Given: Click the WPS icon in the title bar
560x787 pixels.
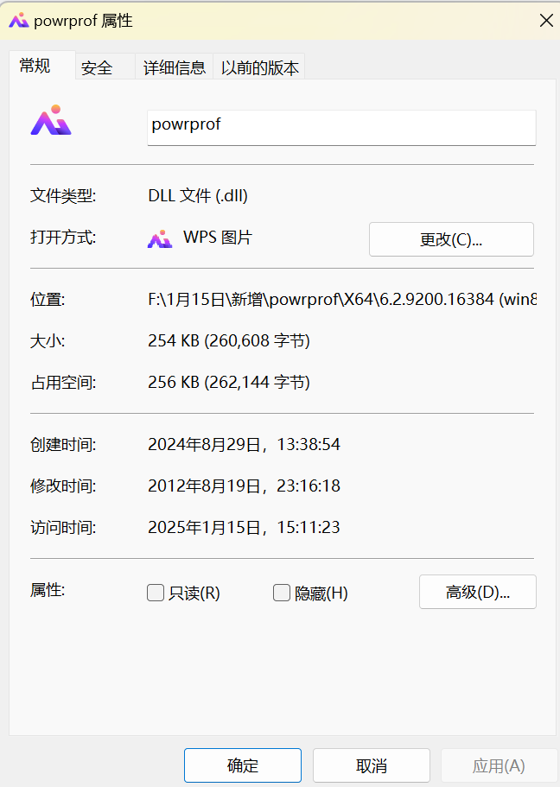Looking at the screenshot, I should pos(19,21).
